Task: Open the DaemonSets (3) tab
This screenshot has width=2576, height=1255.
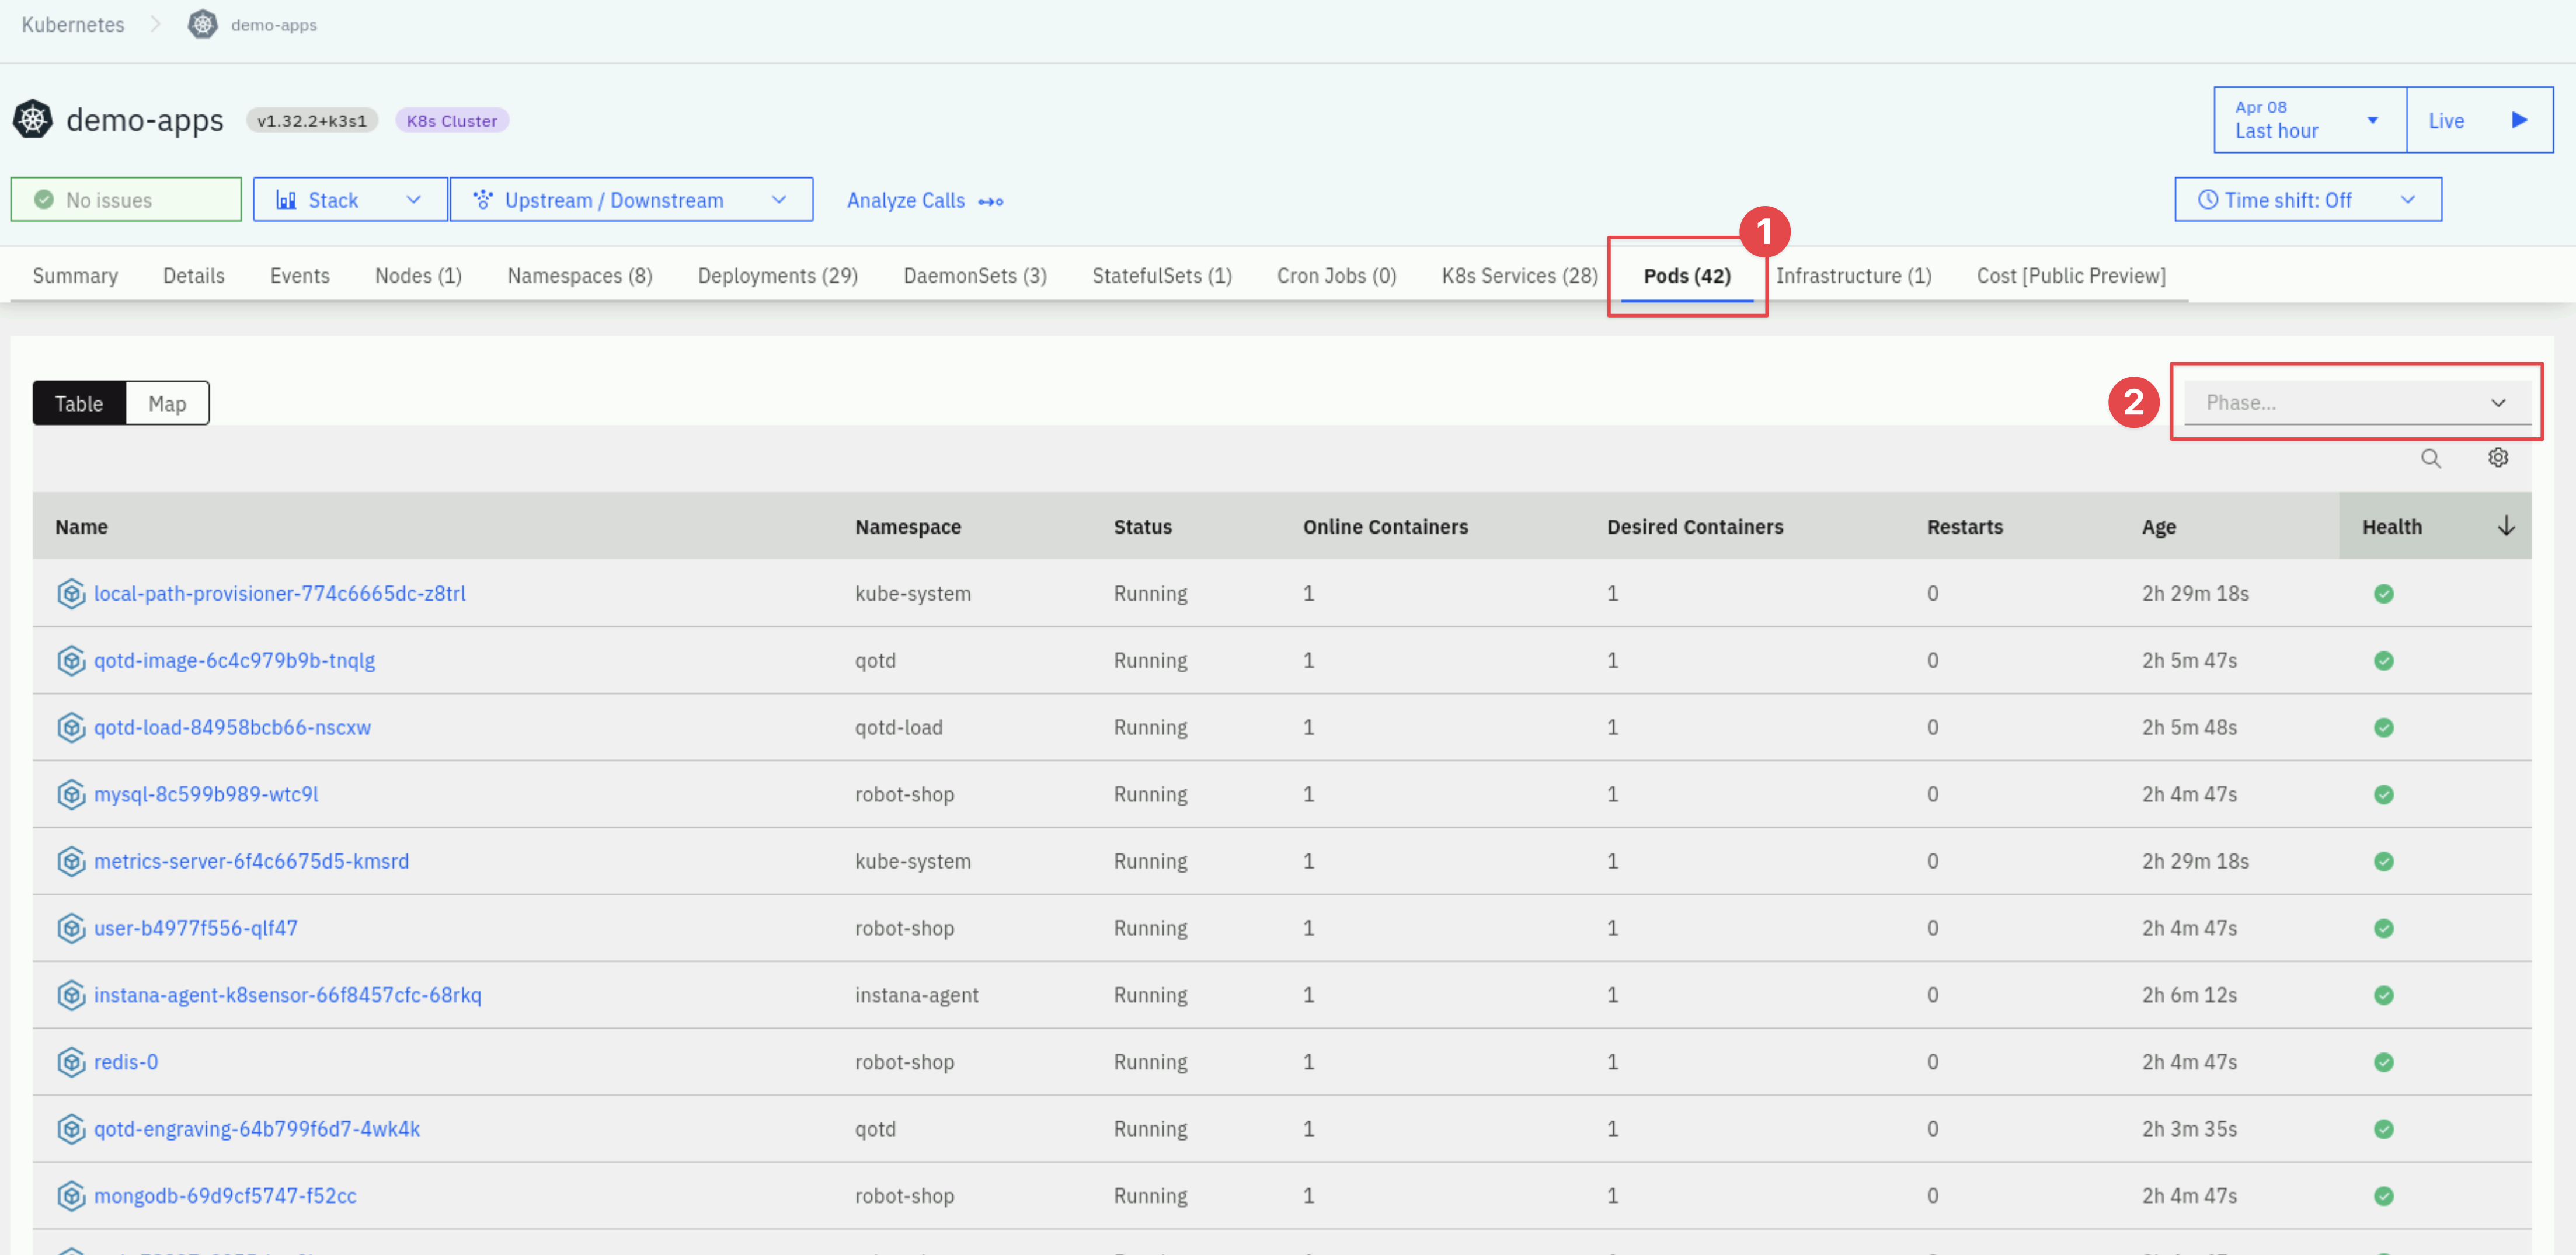Action: click(975, 276)
